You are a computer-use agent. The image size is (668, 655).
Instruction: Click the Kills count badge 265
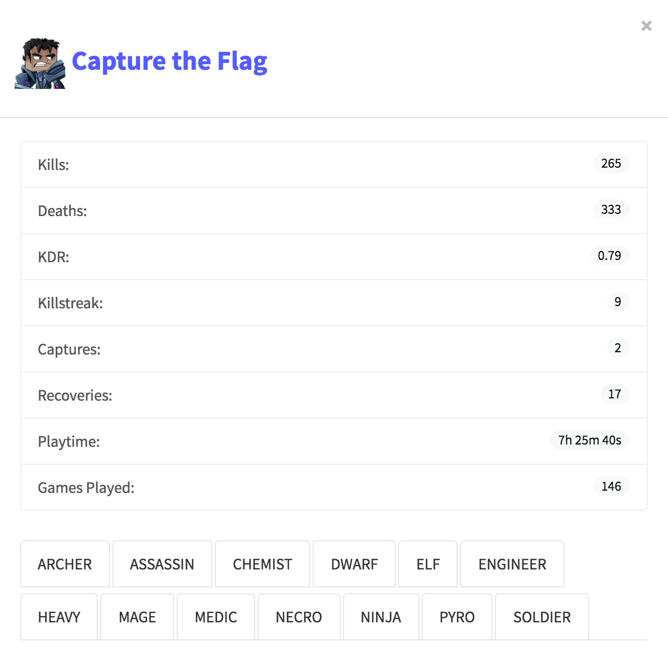(611, 164)
